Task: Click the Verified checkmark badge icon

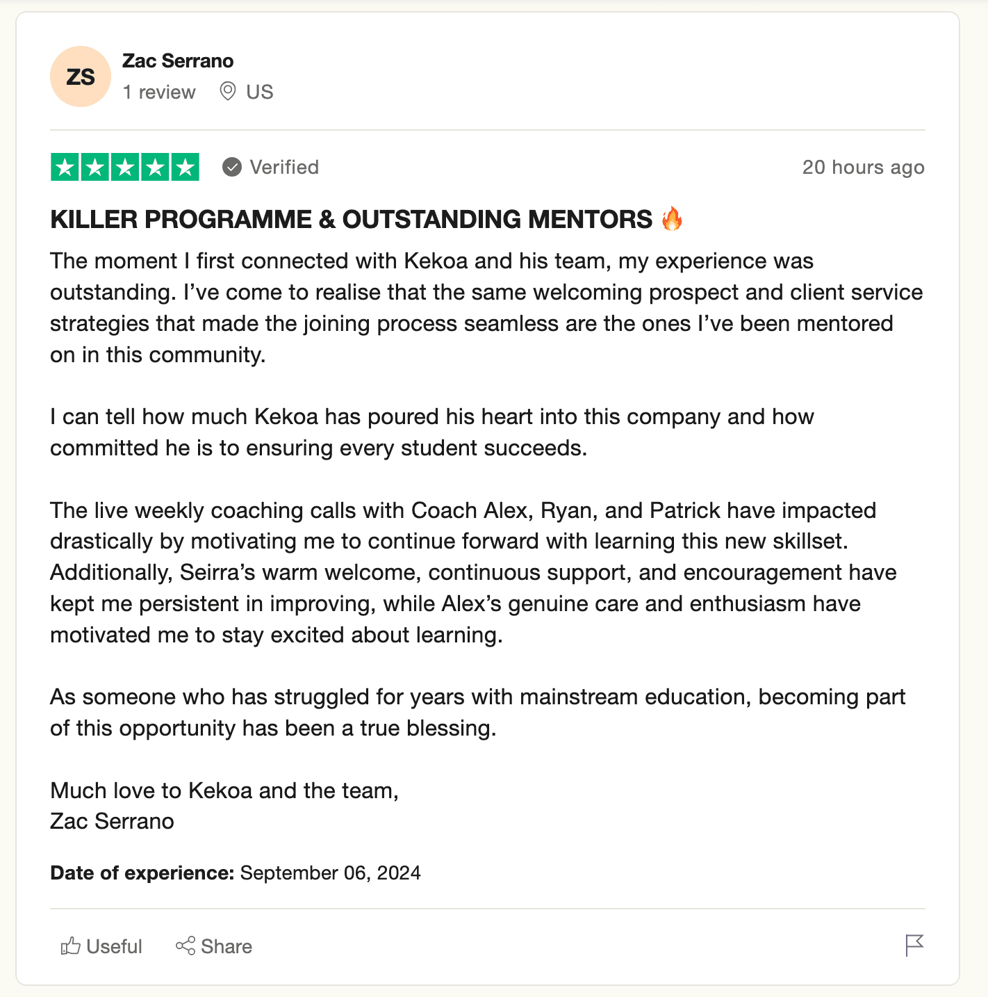Action: [232, 168]
